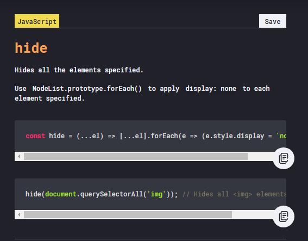Click the first code block's scrollbar thumb
Screen dimensions: 308x241
(136, 156)
